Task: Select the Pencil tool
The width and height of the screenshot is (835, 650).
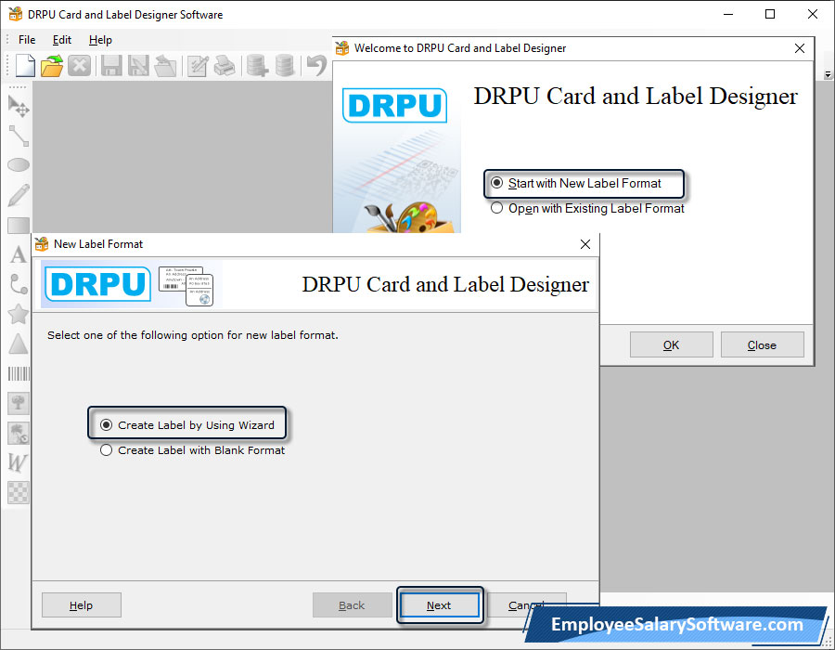Action: (x=19, y=196)
